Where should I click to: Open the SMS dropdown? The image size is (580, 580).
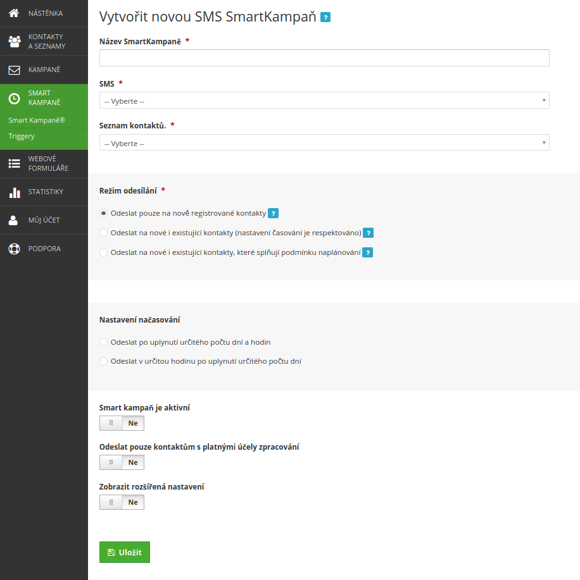point(324,101)
